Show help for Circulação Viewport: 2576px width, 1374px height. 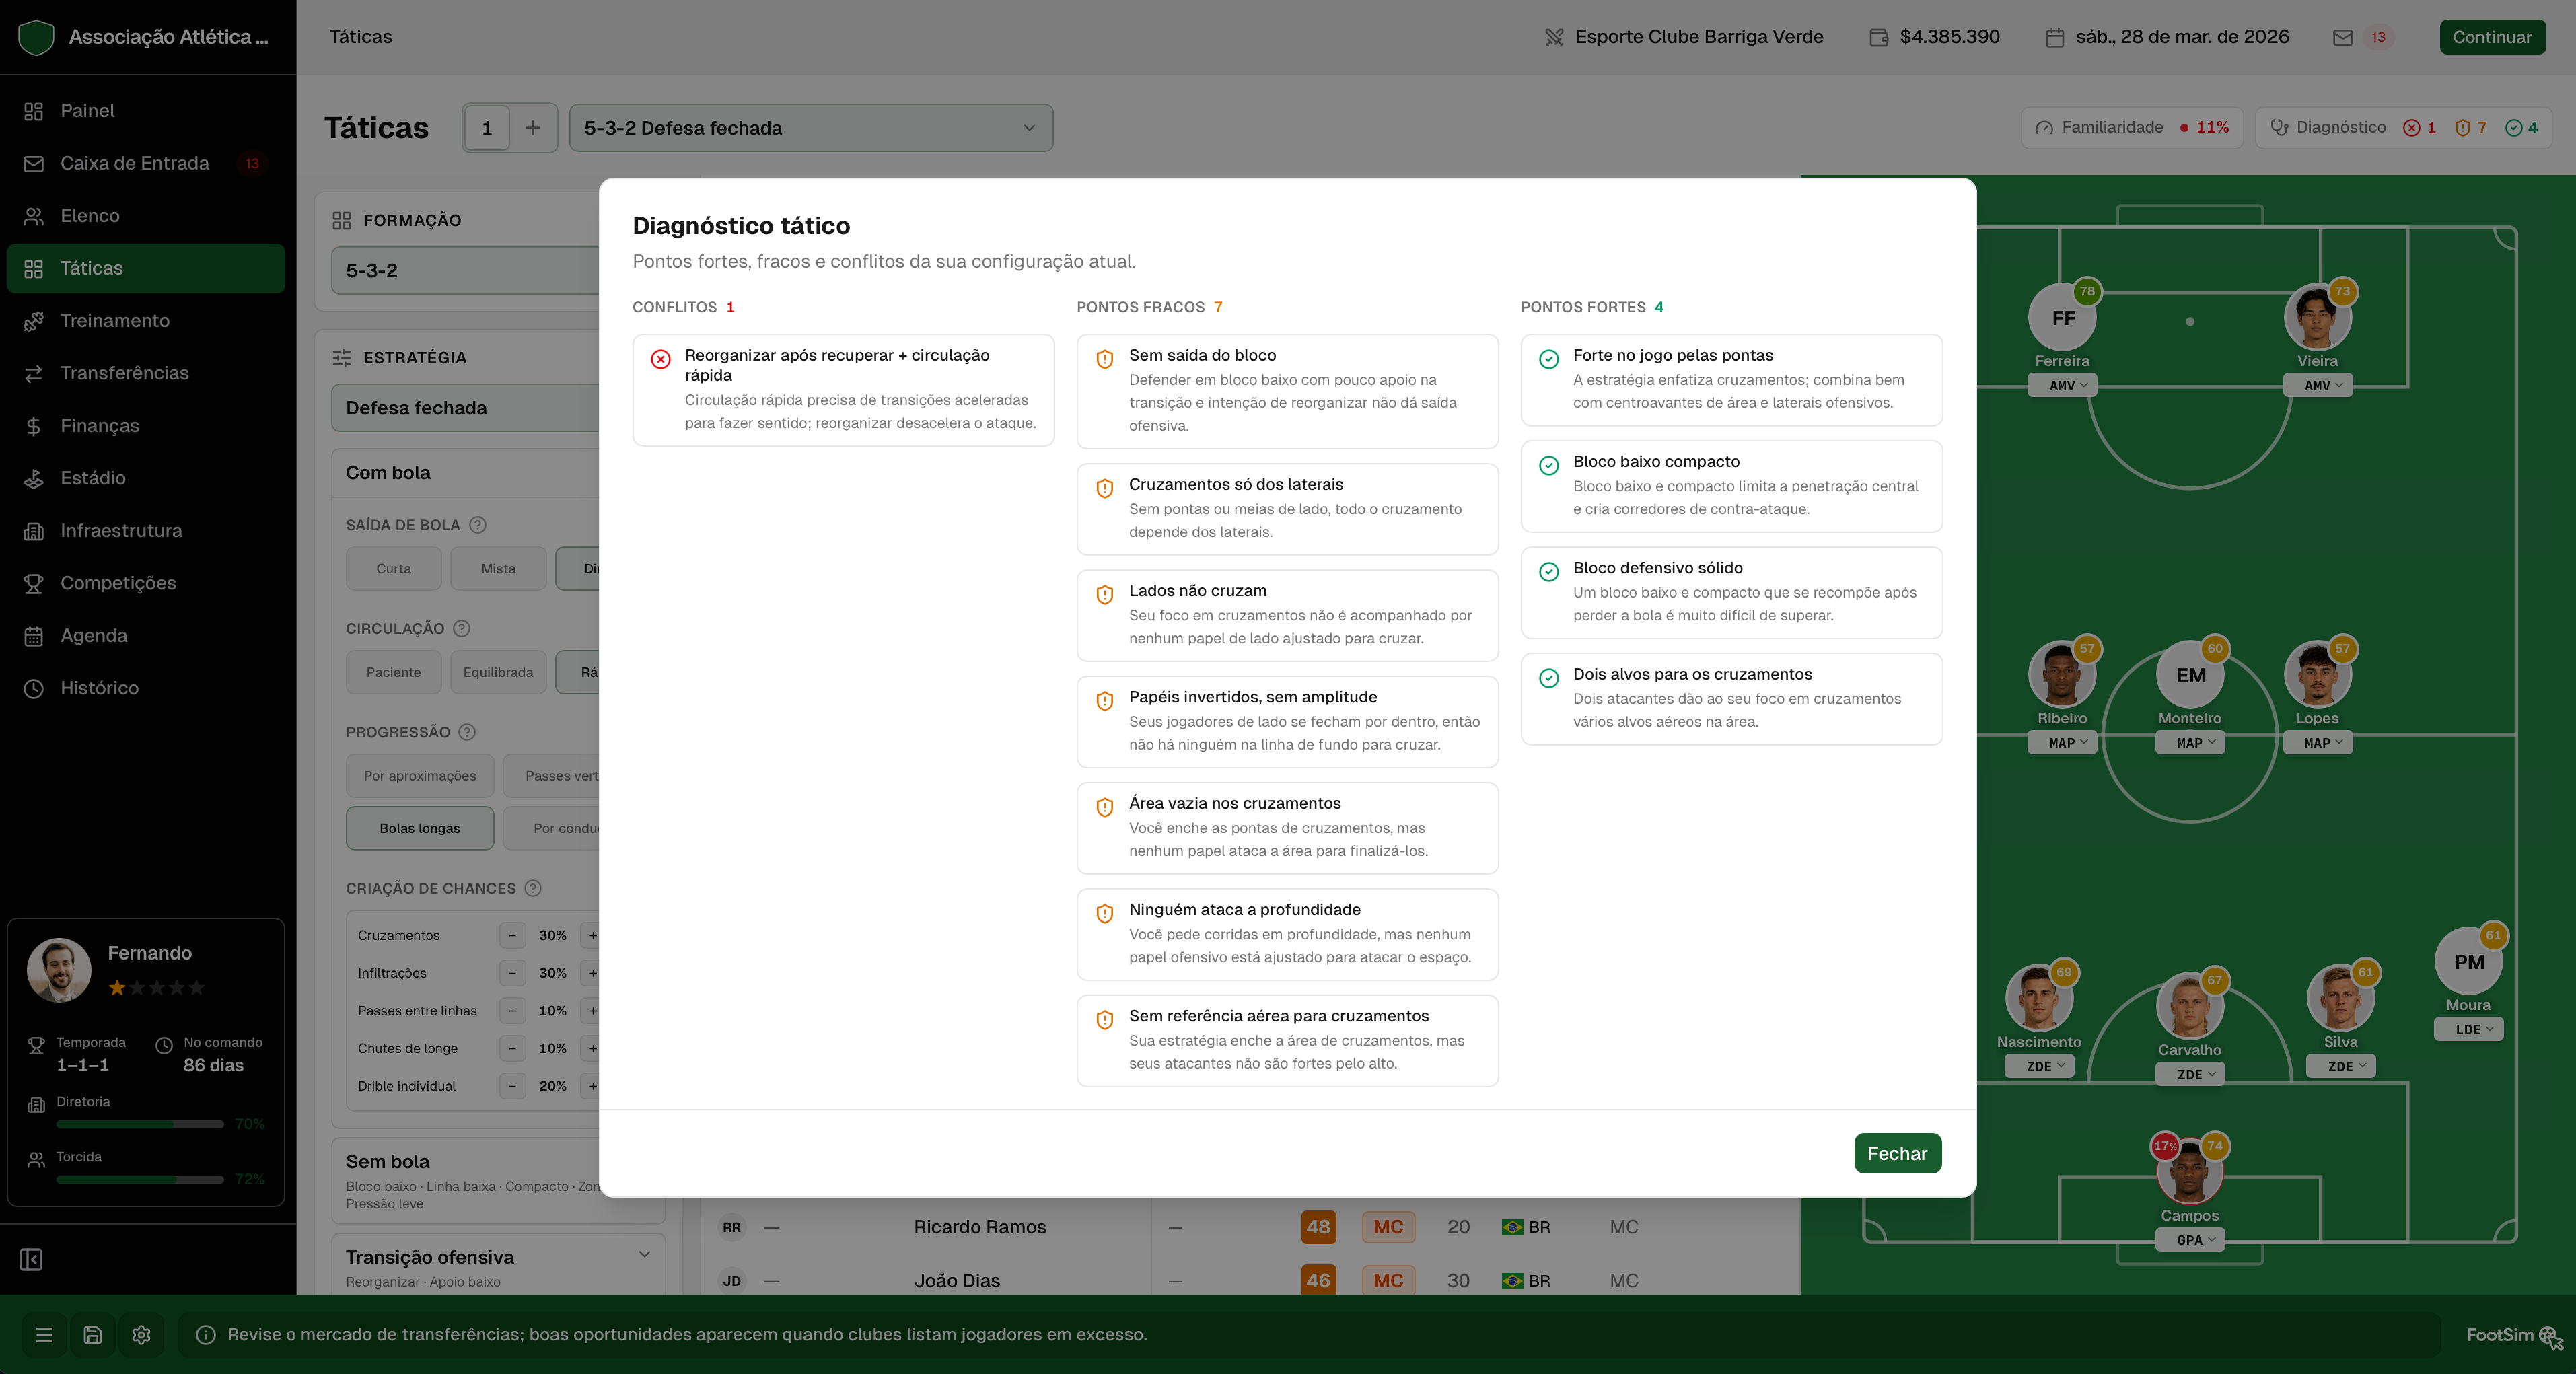point(461,628)
